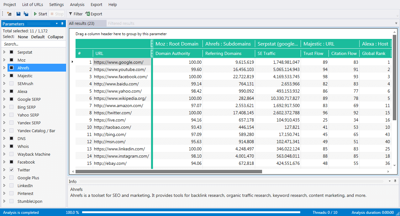The image size is (400, 216).
Task: Click in the parameters Search field
Action: (33, 44)
